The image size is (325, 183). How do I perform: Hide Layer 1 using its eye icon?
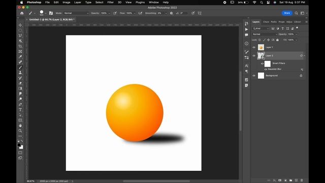[x=254, y=47]
